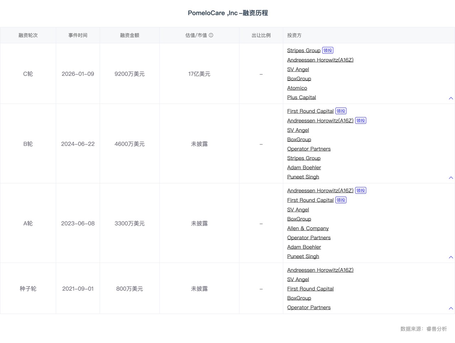Collapse the A轮 investor list
Screen dimensions: 455x343
click(x=451, y=257)
